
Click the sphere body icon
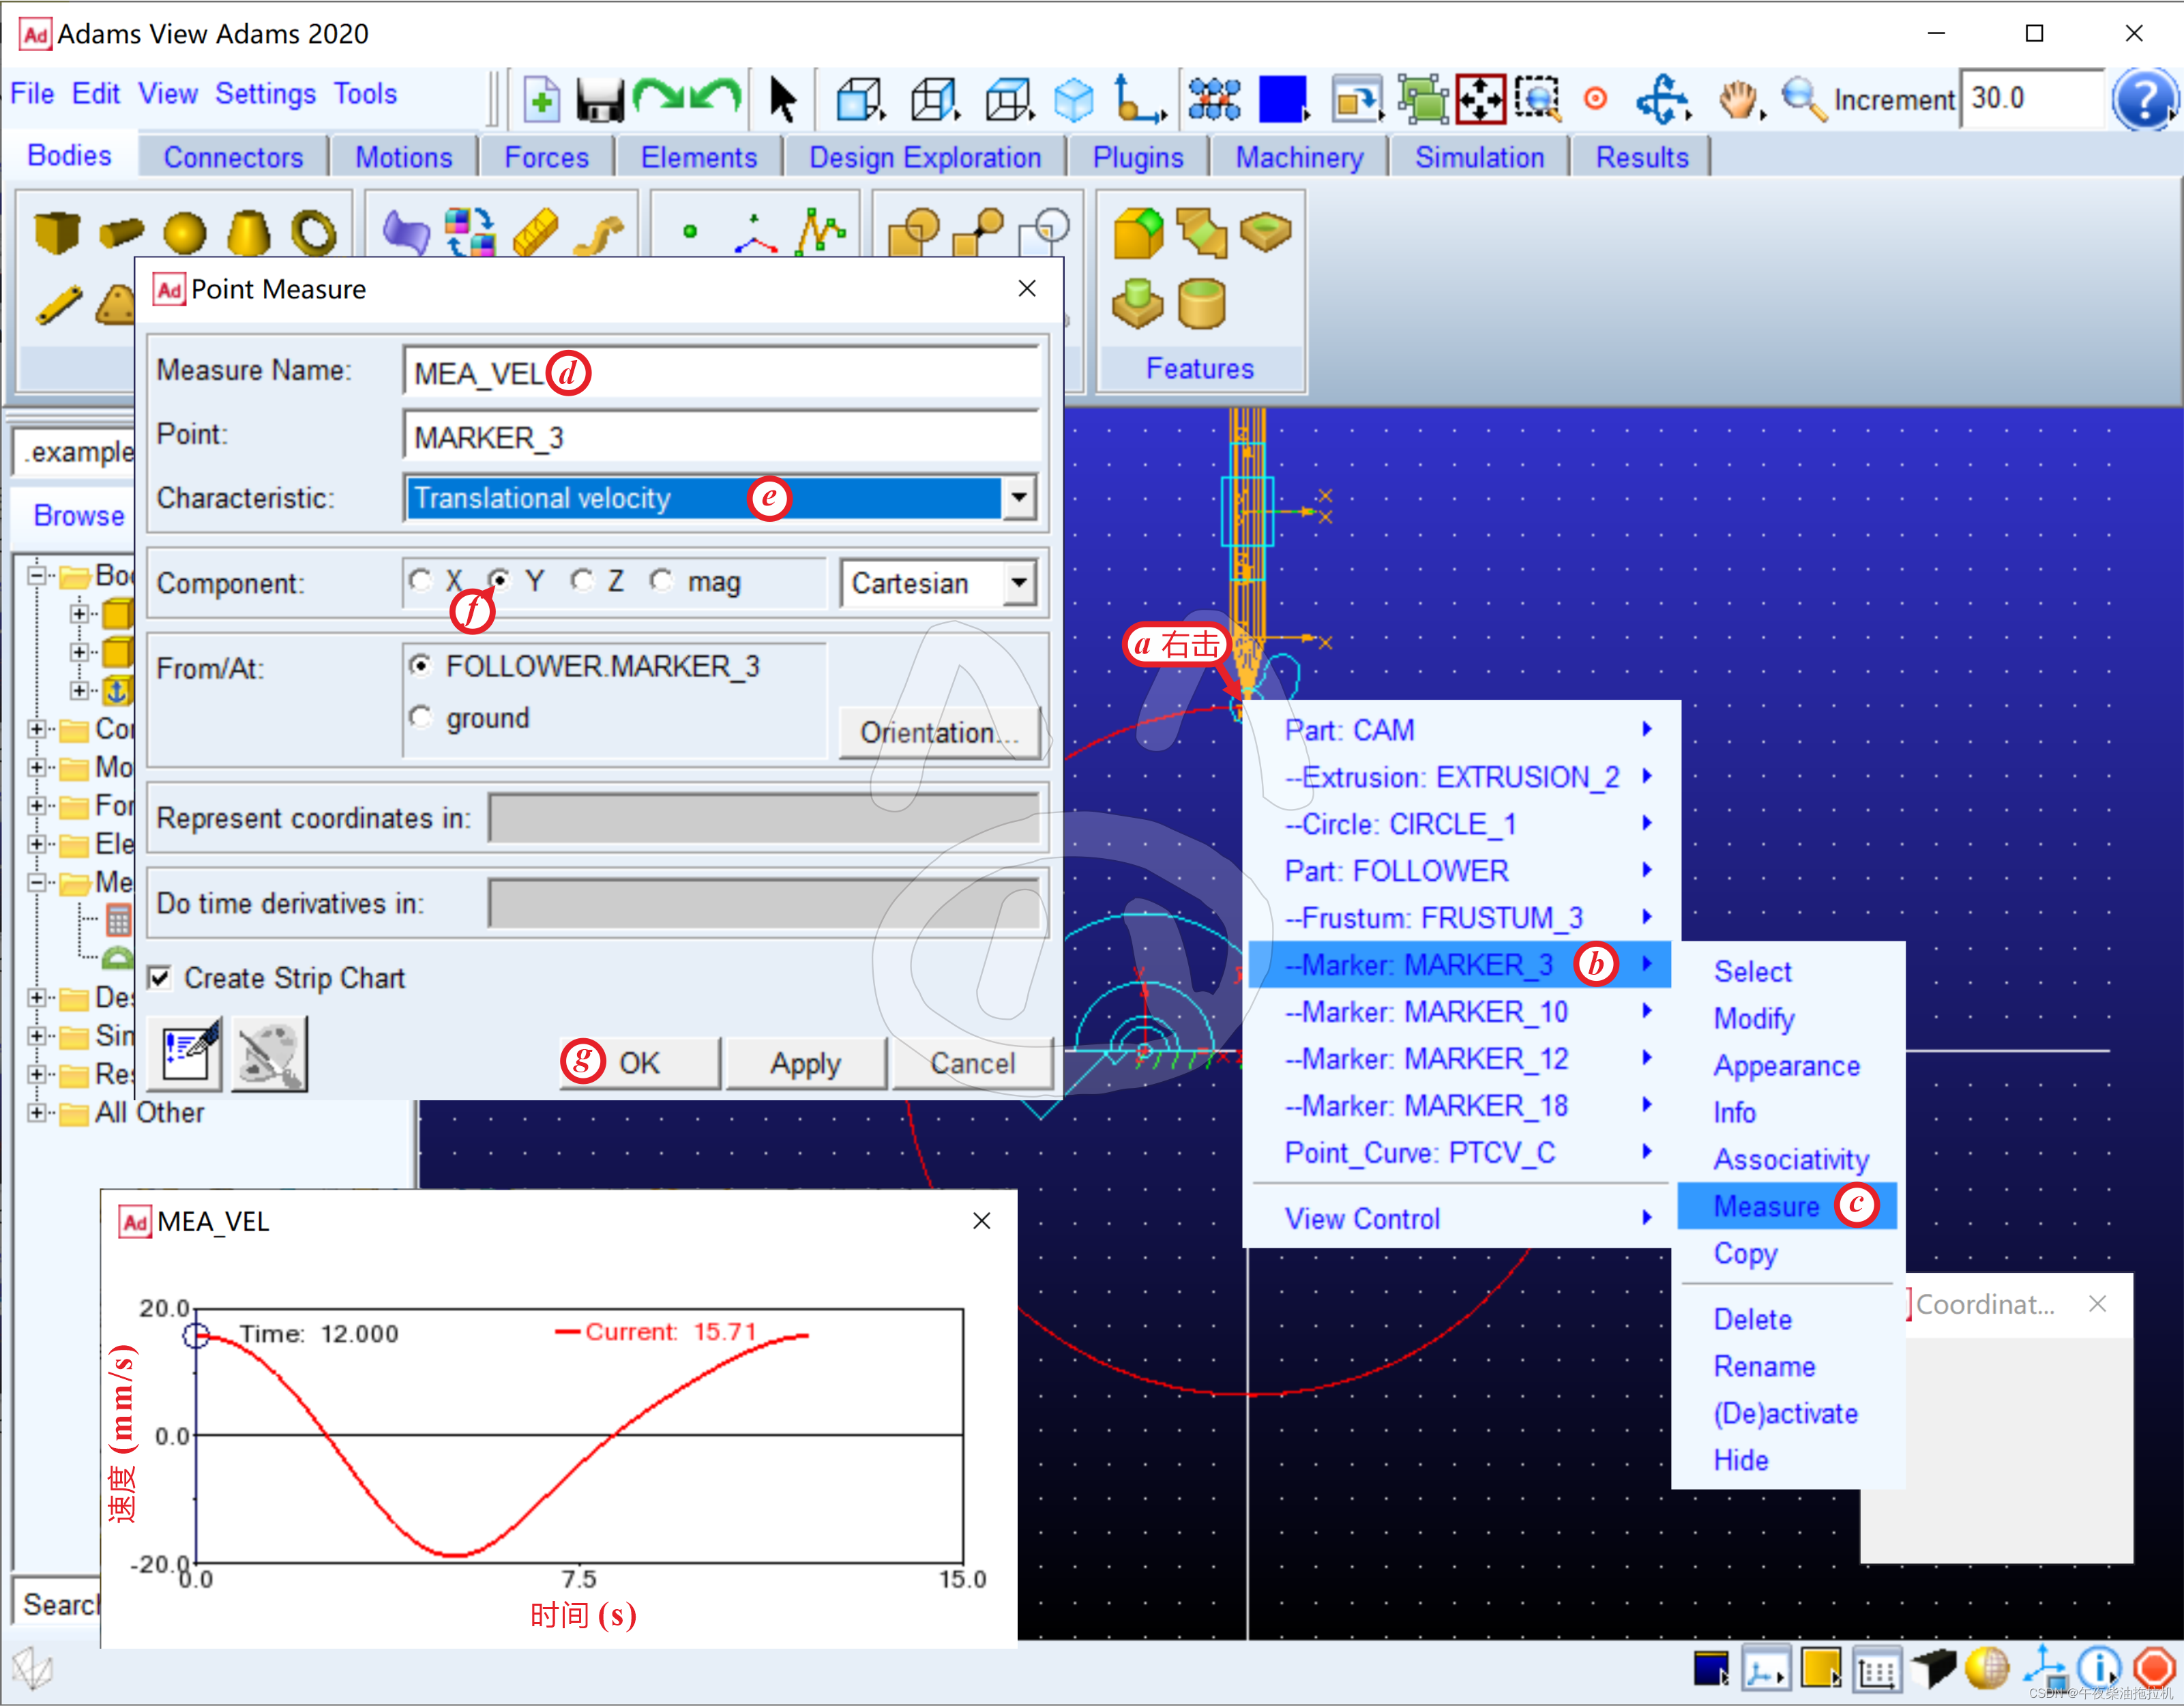coord(184,234)
